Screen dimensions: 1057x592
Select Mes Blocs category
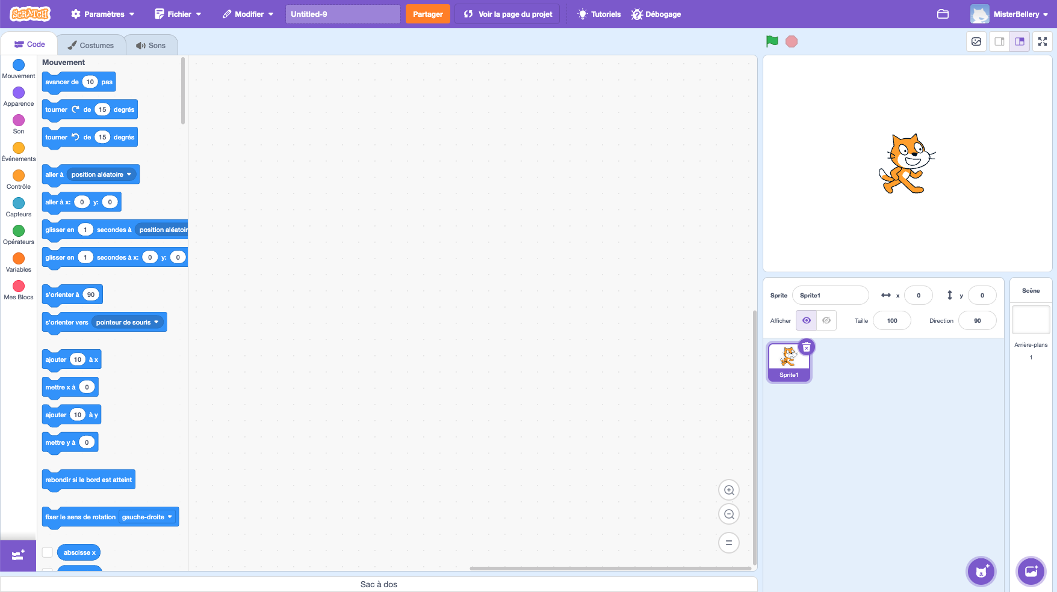click(x=19, y=290)
